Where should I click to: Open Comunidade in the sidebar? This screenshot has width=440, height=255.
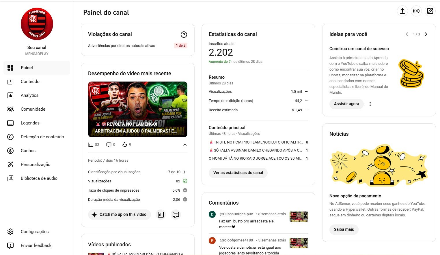coord(37,109)
